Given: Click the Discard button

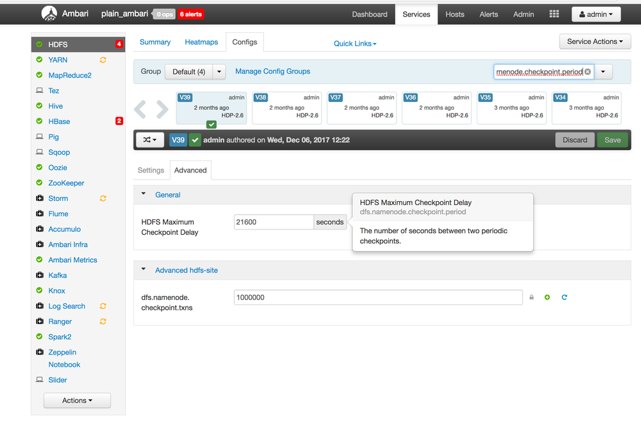Looking at the screenshot, I should click(575, 140).
